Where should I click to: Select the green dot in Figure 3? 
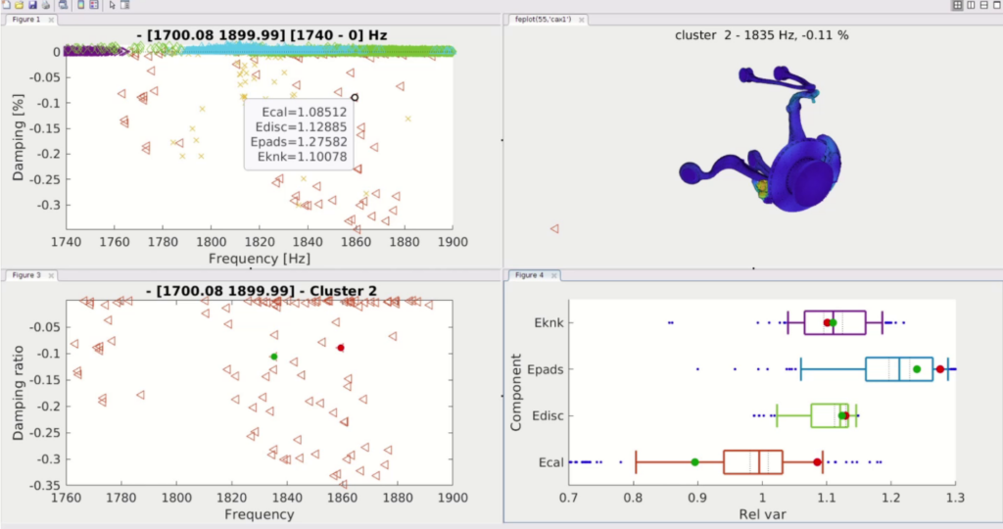(x=274, y=357)
